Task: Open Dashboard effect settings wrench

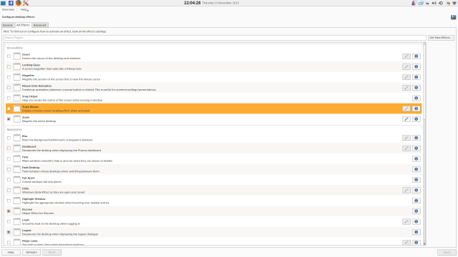Action: click(x=406, y=148)
